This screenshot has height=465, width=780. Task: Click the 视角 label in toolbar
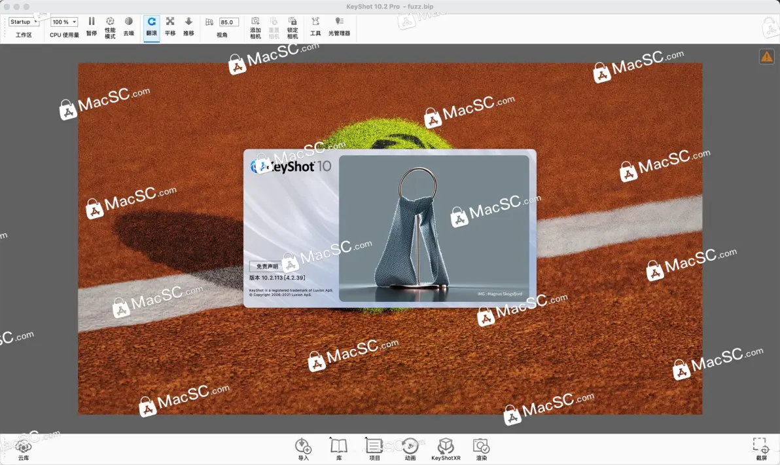[x=222, y=35]
